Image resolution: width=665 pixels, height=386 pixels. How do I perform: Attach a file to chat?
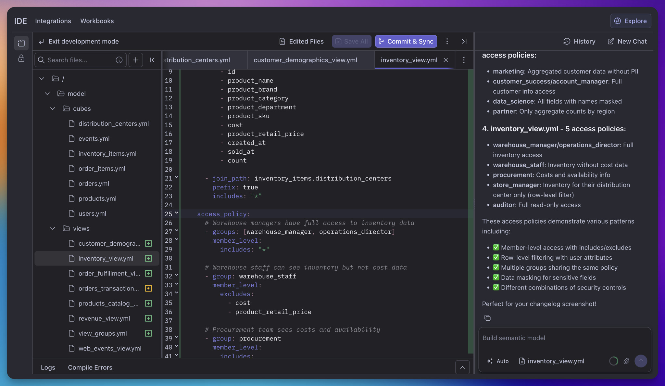pos(626,361)
